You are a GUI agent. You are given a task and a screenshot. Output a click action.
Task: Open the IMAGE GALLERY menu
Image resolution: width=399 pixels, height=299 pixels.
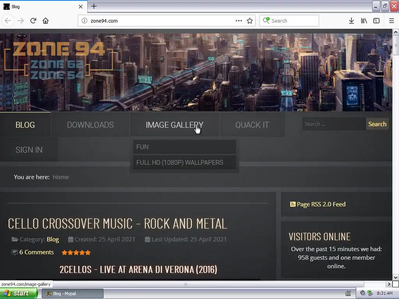tap(175, 125)
